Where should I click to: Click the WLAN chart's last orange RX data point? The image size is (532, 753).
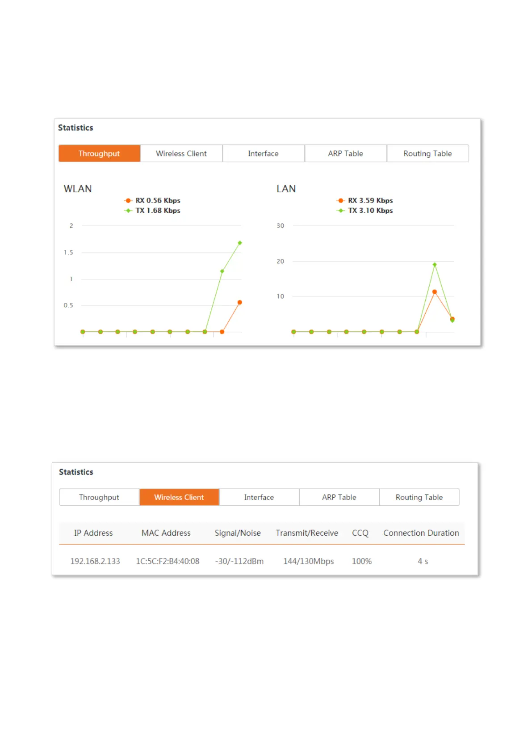(x=240, y=303)
